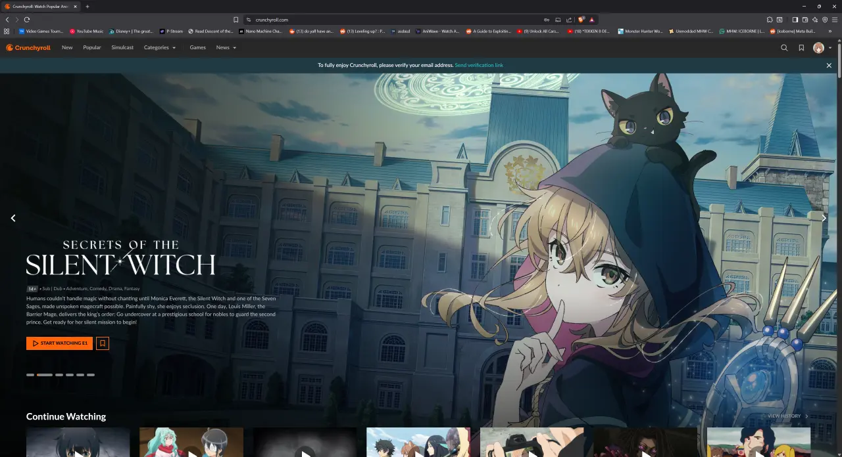Expand the Categories dropdown
Viewport: 842px width, 457px height.
coord(160,47)
